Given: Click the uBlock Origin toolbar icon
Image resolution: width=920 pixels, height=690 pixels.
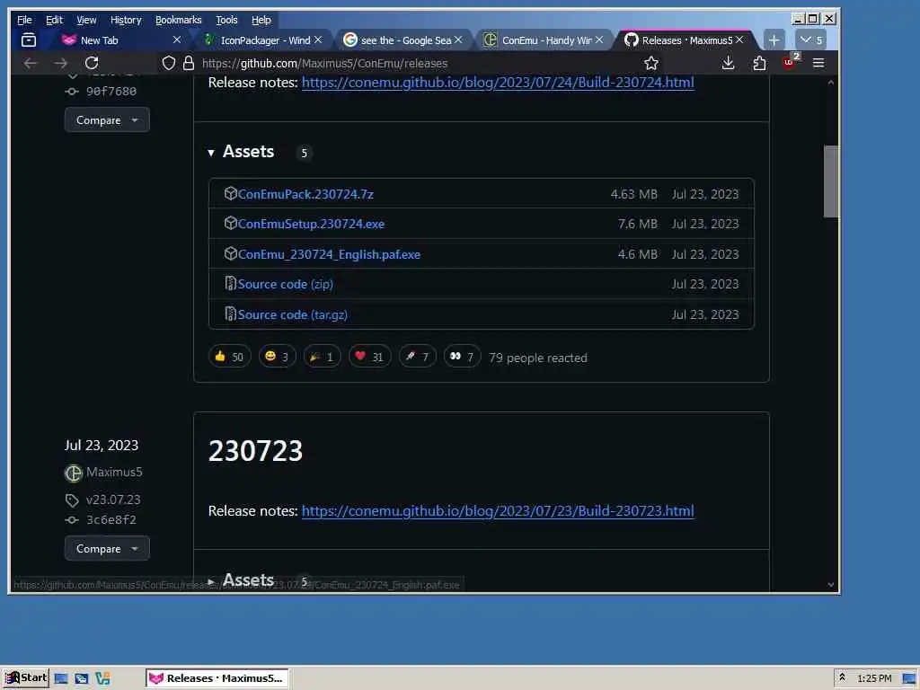Looking at the screenshot, I should 791,62.
